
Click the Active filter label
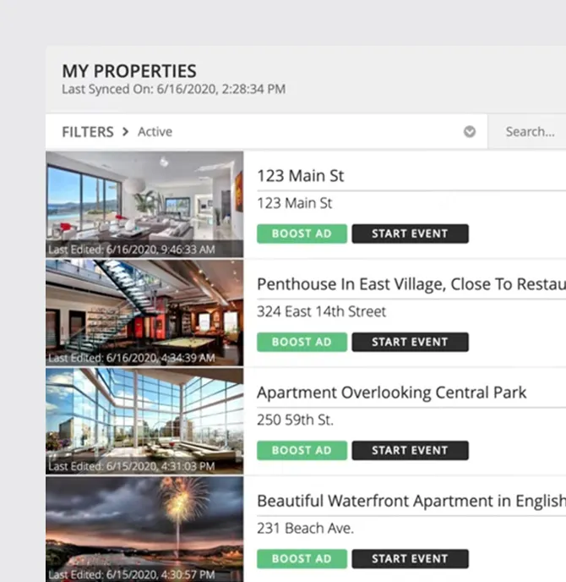click(155, 132)
